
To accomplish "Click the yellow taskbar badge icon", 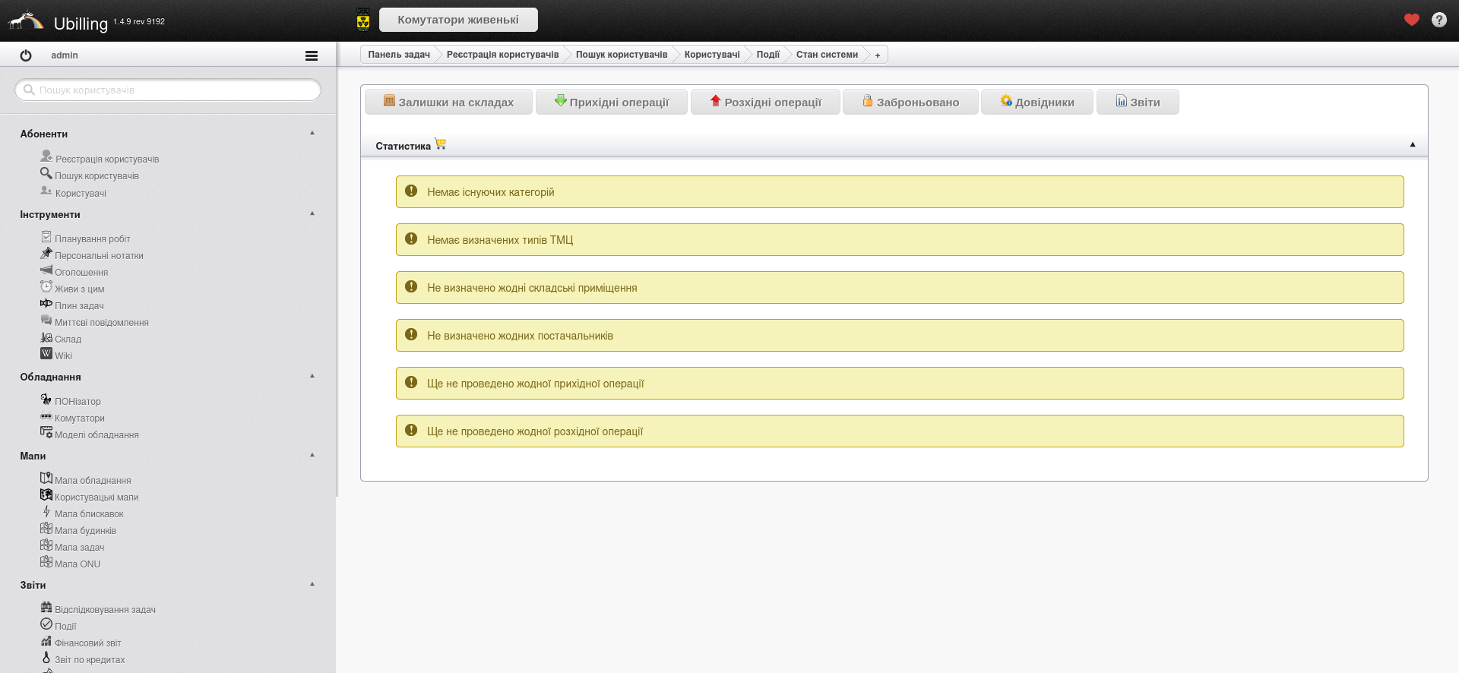I will point(363,20).
